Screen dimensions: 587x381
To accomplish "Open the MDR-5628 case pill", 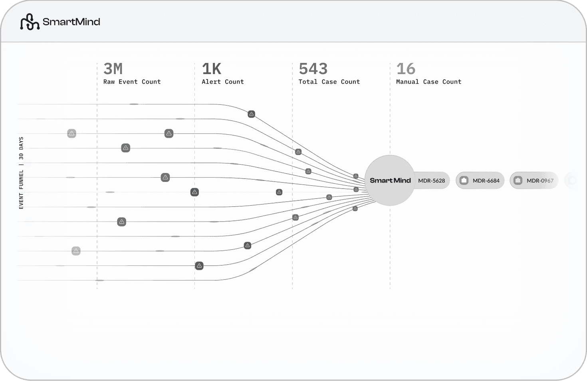I will tap(431, 181).
